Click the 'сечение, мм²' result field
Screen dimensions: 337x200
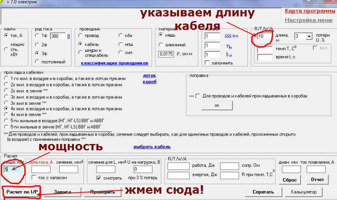tap(68, 169)
